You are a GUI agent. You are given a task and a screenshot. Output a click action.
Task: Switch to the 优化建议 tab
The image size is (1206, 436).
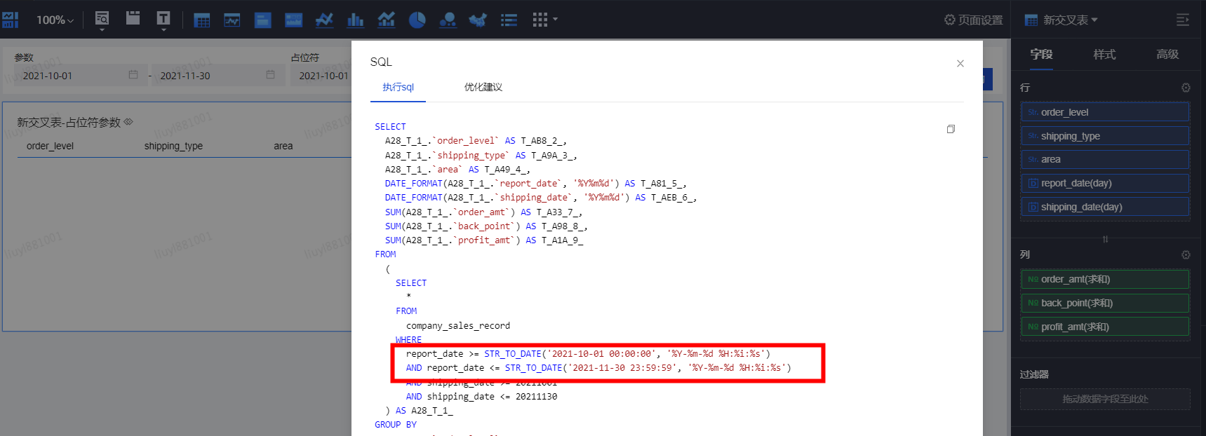[x=483, y=87]
